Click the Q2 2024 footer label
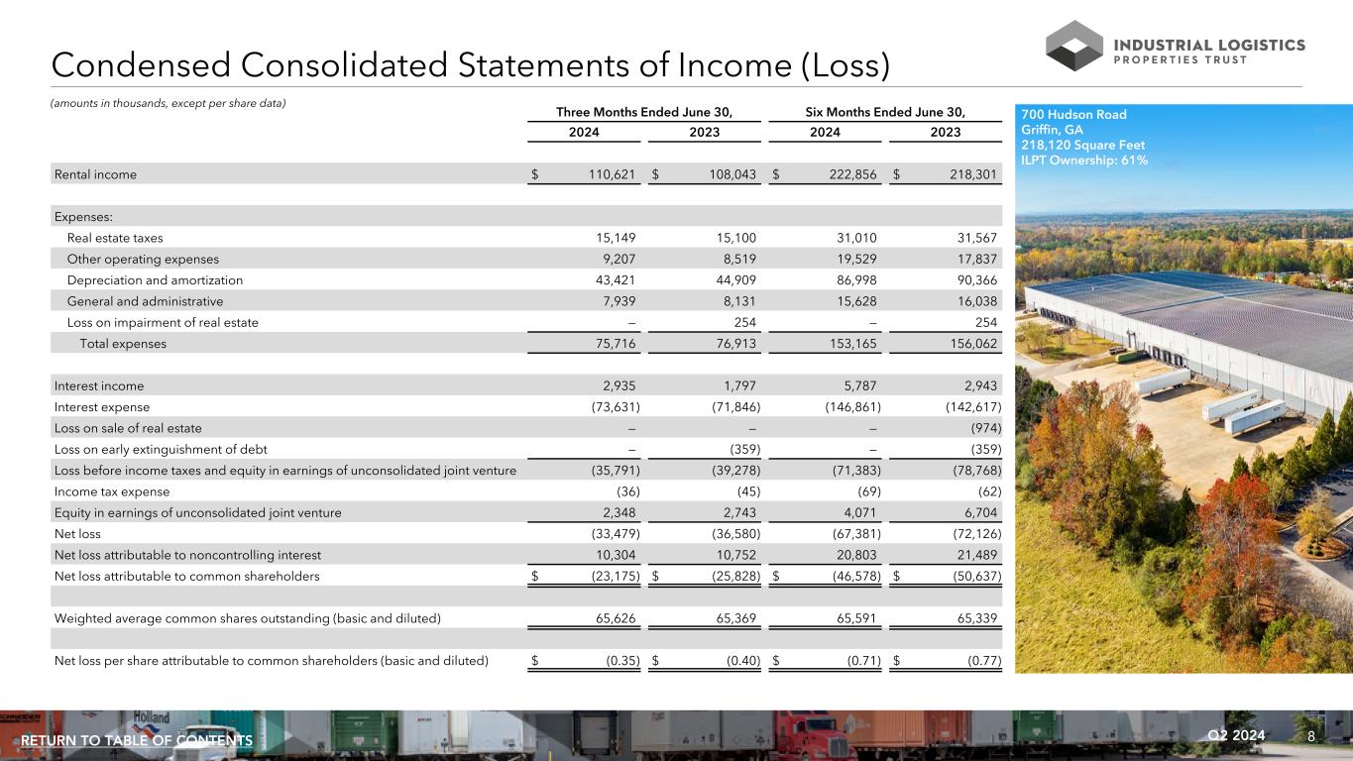This screenshot has width=1353, height=761. point(1236,734)
